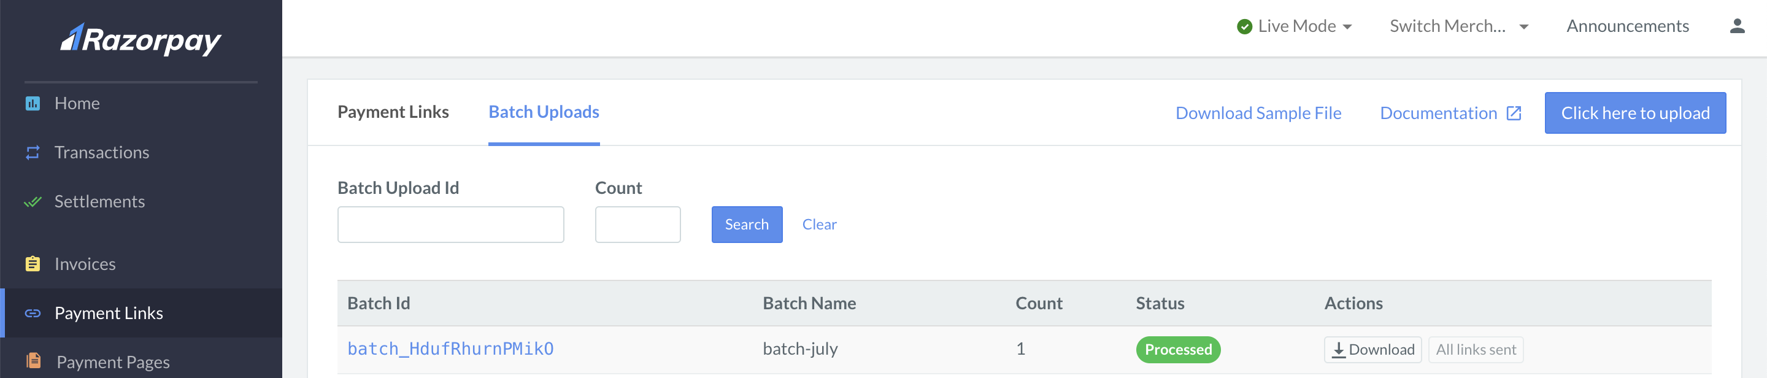Viewport: 1767px width, 378px height.
Task: Click the download arrow icon for batch-july
Action: tap(1338, 350)
